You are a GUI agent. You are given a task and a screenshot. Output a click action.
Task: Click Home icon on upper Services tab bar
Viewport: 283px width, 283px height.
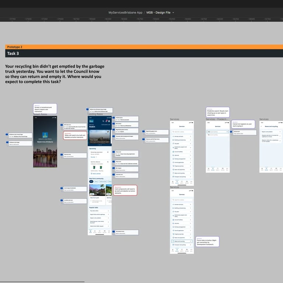tap(173, 182)
